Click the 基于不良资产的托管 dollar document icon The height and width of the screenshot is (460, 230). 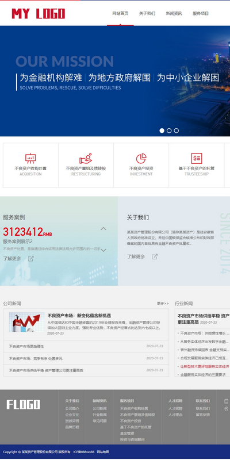click(197, 159)
